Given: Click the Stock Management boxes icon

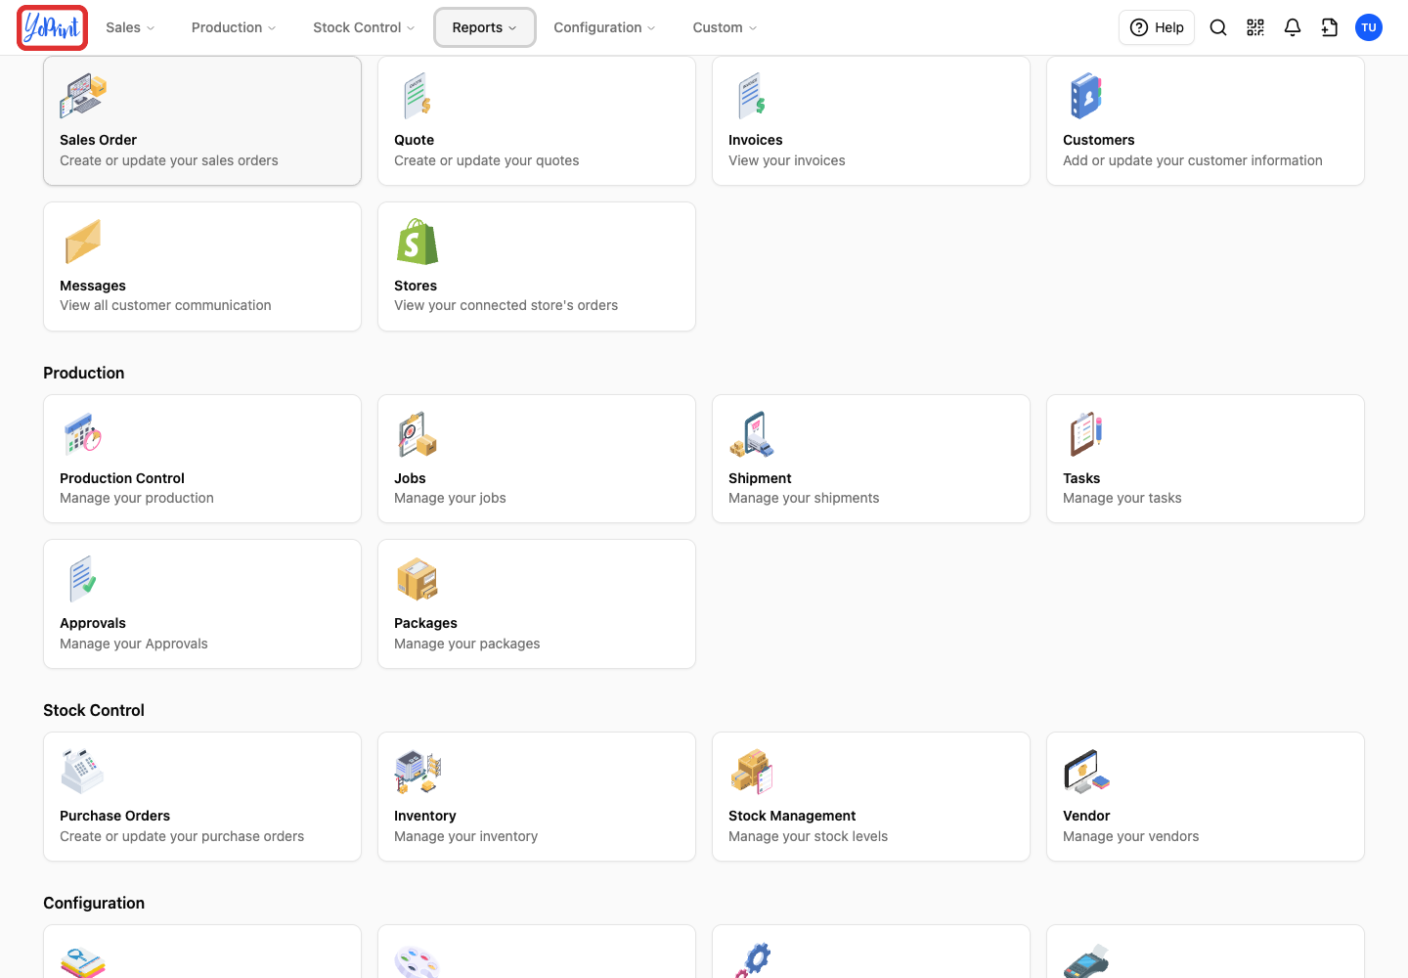Looking at the screenshot, I should [752, 772].
